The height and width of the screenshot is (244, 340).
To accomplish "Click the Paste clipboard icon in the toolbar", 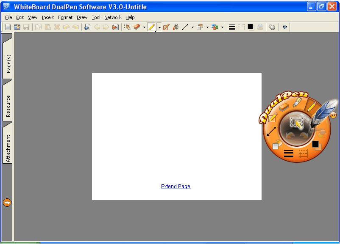I will (x=47, y=27).
